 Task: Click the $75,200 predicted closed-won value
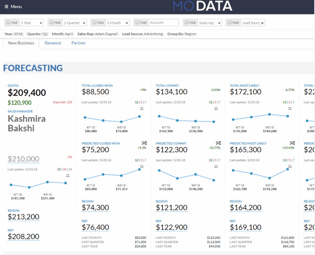click(96, 149)
